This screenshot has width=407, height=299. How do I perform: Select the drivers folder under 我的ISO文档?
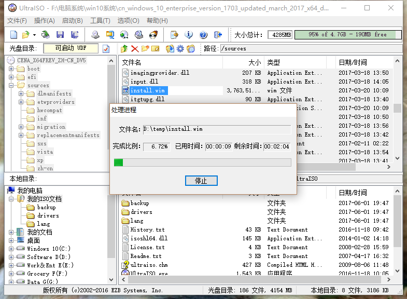coord(48,215)
